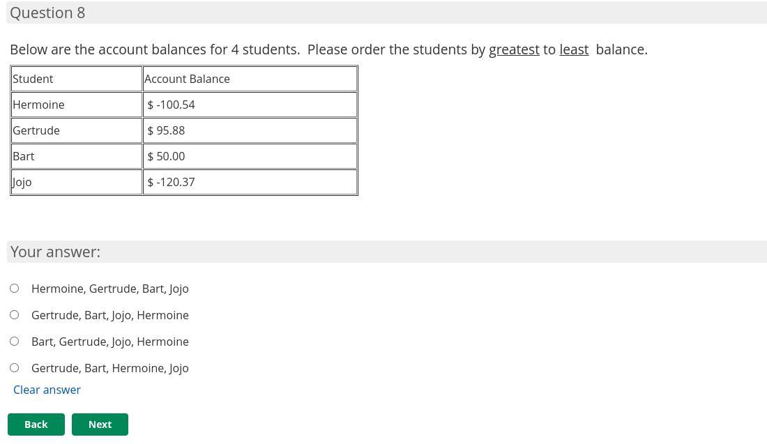Click the $ -120.37 balance cell
This screenshot has height=444, width=767.
250,182
